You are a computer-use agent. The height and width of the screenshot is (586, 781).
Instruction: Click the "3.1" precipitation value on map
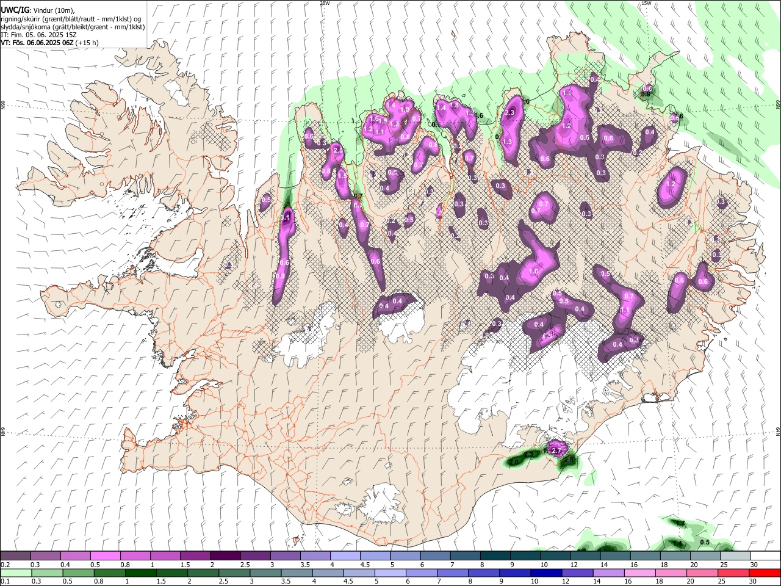[x=285, y=217]
